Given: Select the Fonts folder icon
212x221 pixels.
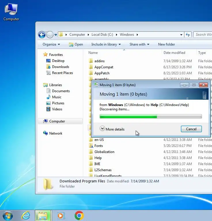Looking at the screenshot, I should [x=91, y=146].
